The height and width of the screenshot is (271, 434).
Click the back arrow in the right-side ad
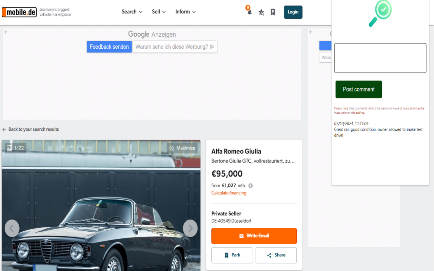(x=311, y=32)
